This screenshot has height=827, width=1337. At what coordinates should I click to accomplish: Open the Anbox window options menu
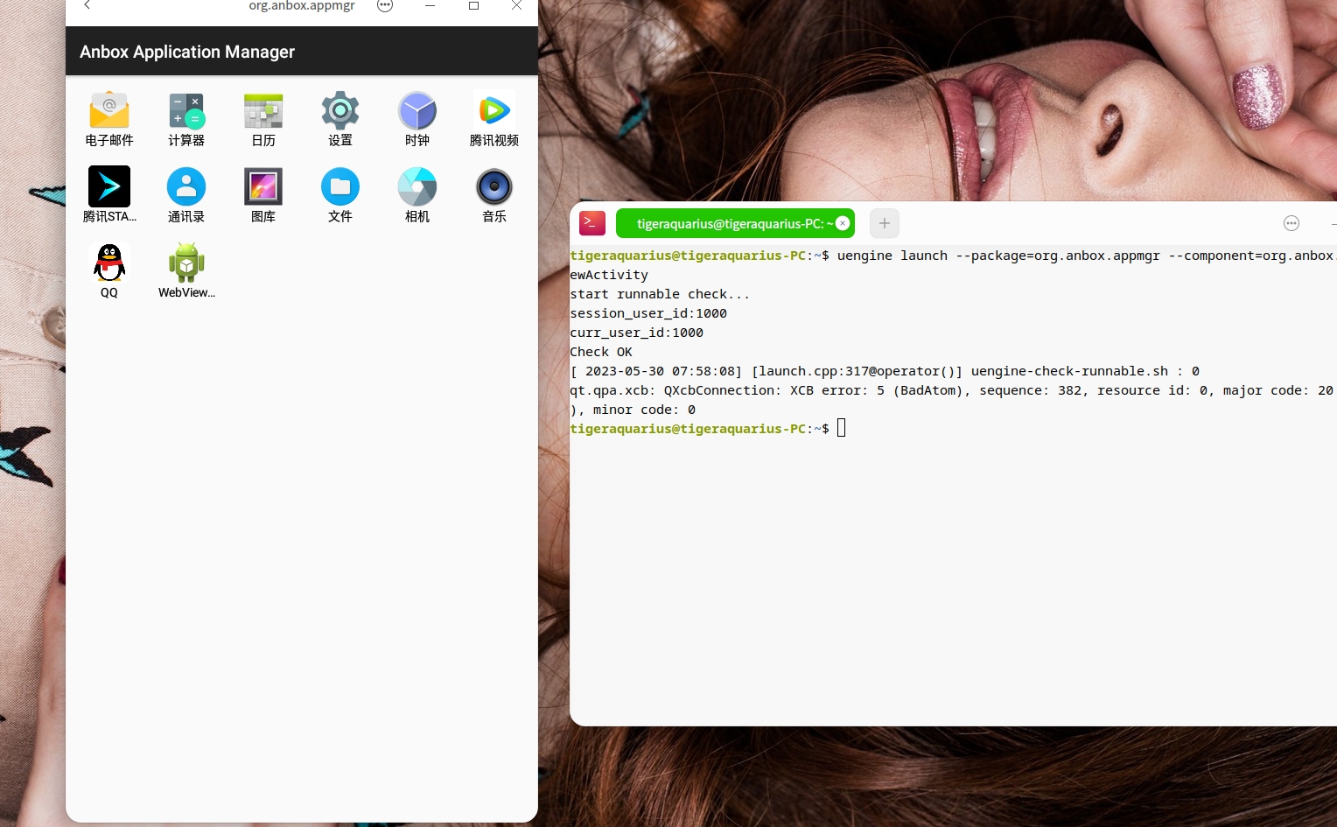click(385, 5)
